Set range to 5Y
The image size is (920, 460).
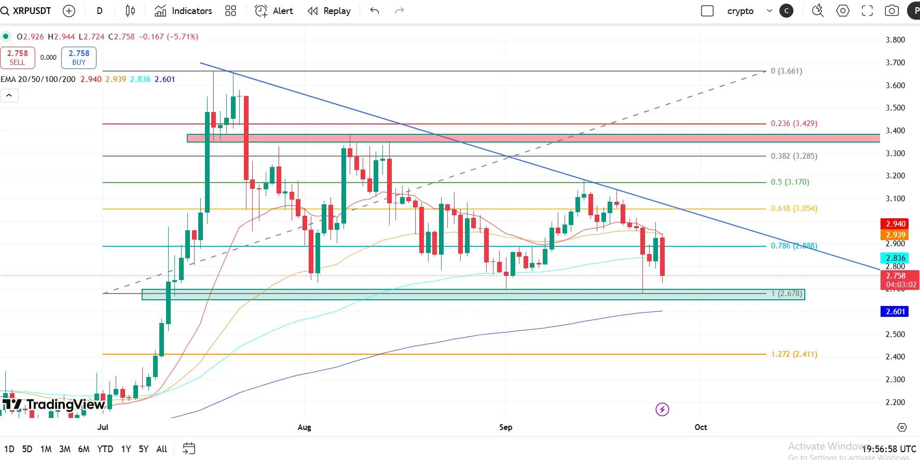tap(144, 449)
